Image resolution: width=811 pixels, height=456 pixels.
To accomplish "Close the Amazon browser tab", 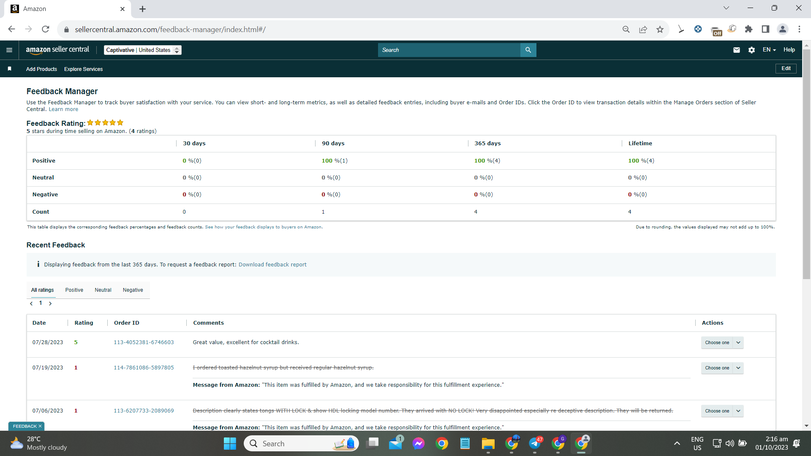I will tap(122, 9).
